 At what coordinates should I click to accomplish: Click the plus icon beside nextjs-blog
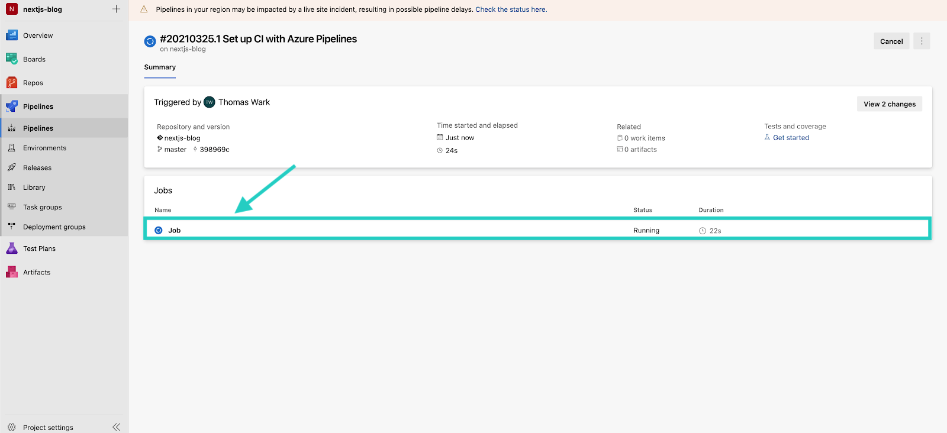pyautogui.click(x=116, y=9)
